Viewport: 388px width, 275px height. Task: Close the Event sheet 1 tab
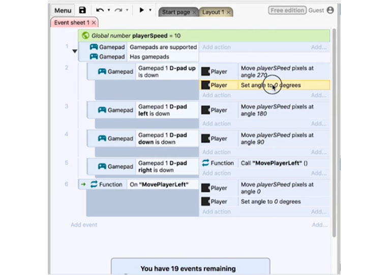(94, 22)
